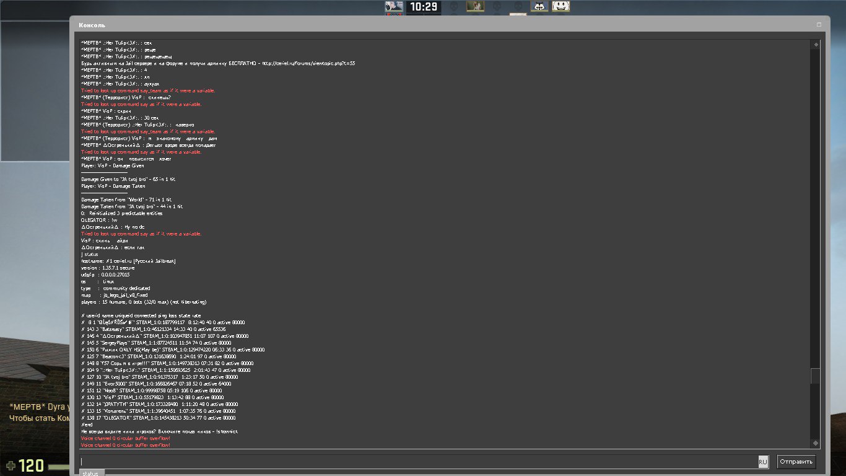The height and width of the screenshot is (476, 846).
Task: Click the smiley face player avatar
Action: point(560,6)
